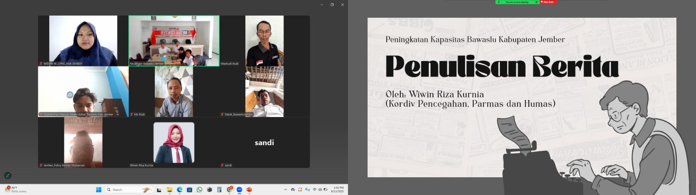Click the dark cube app icon on the taskbar
The height and width of the screenshot is (195, 696).
(x=209, y=190)
